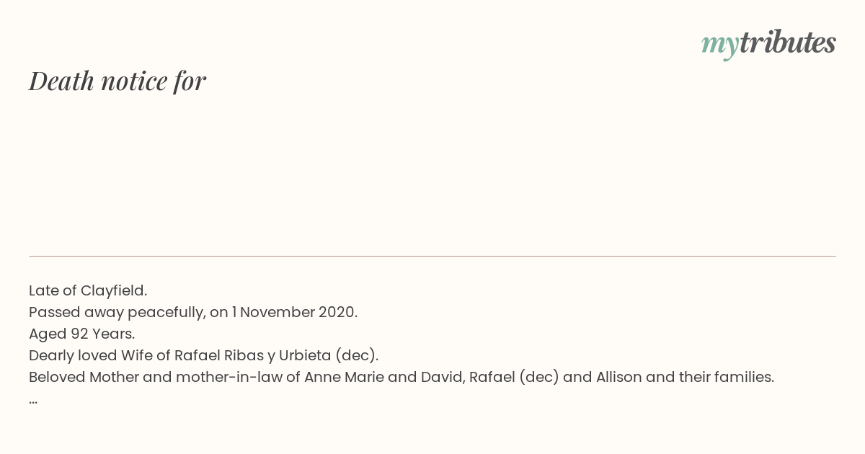The height and width of the screenshot is (454, 865).
Task: Select the "Aged 92 Years." text
Action: 81,334
